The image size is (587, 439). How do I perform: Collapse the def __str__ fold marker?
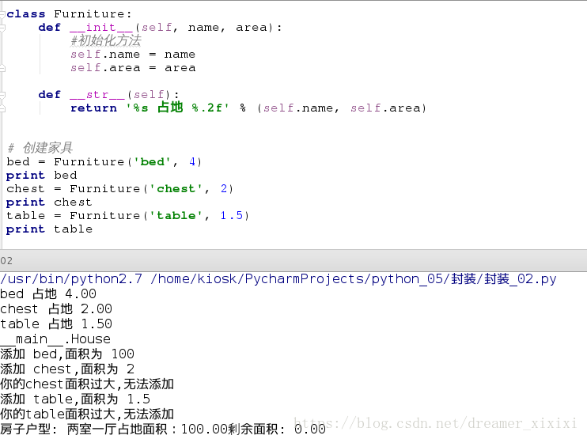coord(2,95)
